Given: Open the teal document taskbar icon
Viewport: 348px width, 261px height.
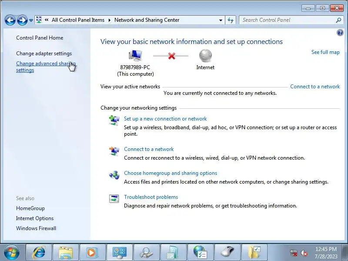Looking at the screenshot, I should pyautogui.click(x=173, y=252).
